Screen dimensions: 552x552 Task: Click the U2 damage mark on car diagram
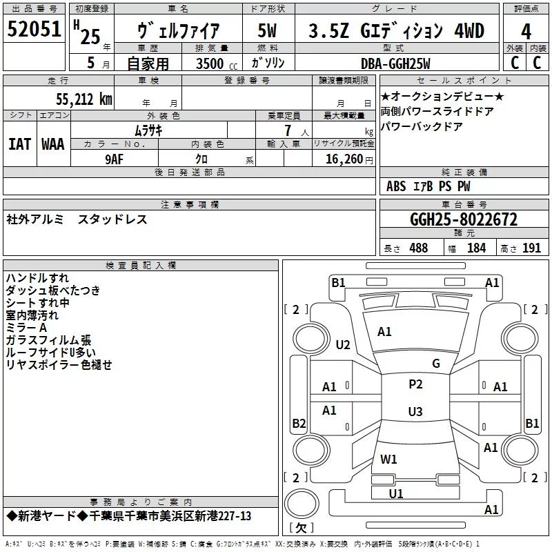343,345
